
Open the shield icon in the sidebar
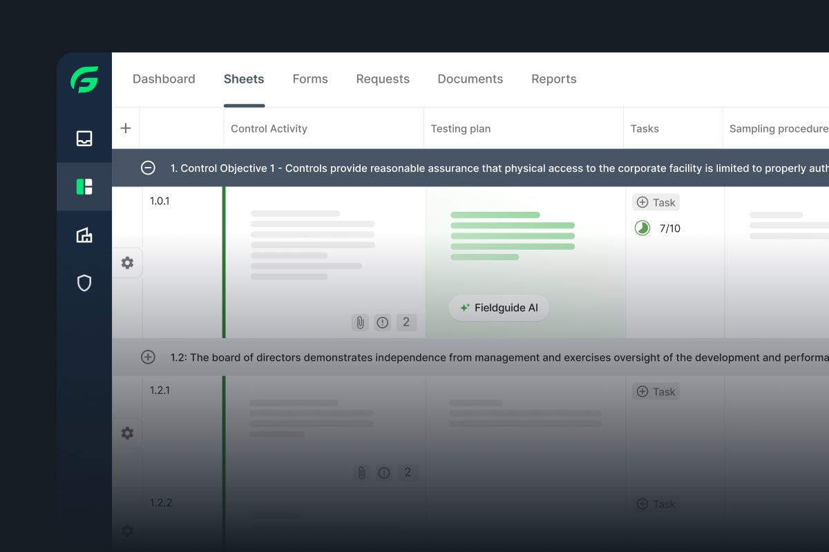coord(84,283)
